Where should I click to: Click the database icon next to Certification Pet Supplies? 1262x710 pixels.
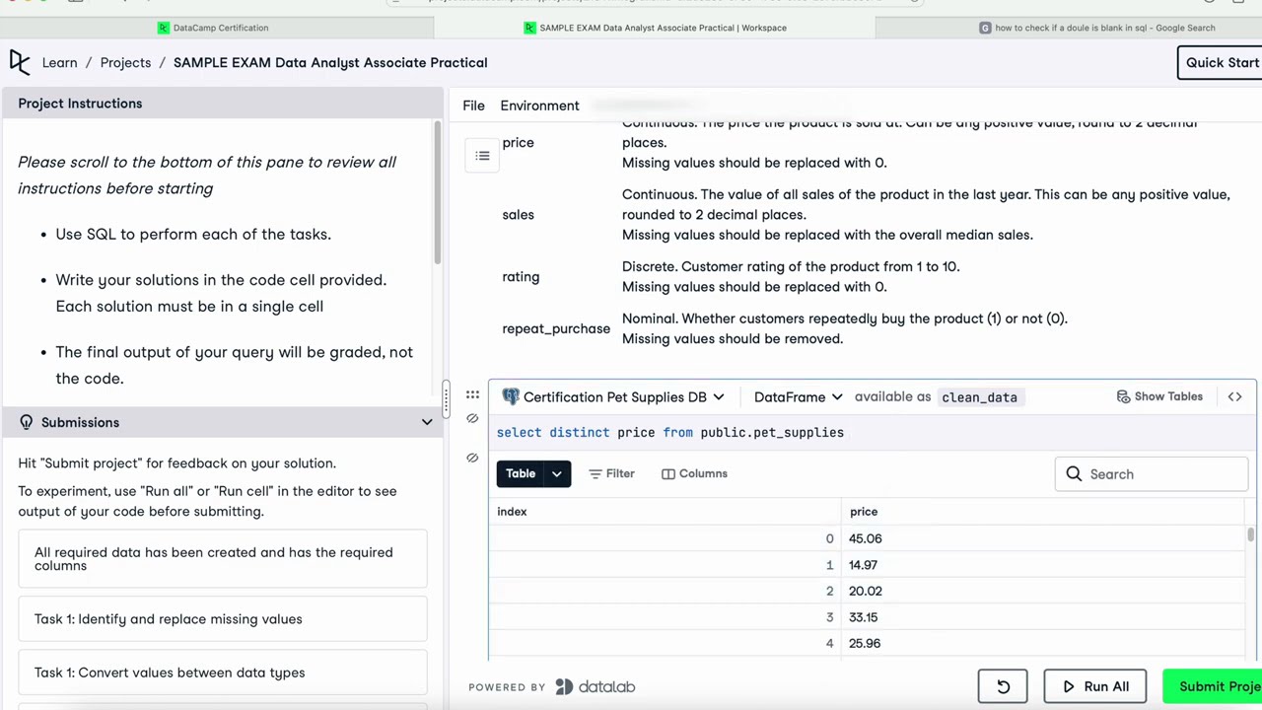click(511, 396)
